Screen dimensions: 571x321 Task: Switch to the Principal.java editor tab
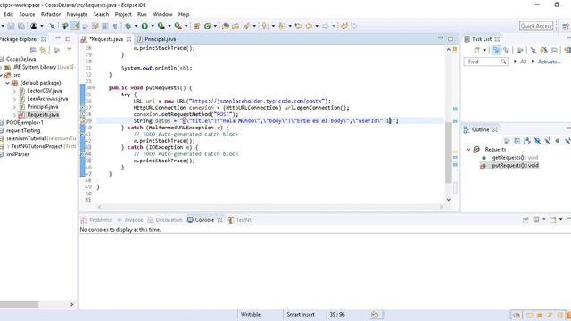pos(157,39)
